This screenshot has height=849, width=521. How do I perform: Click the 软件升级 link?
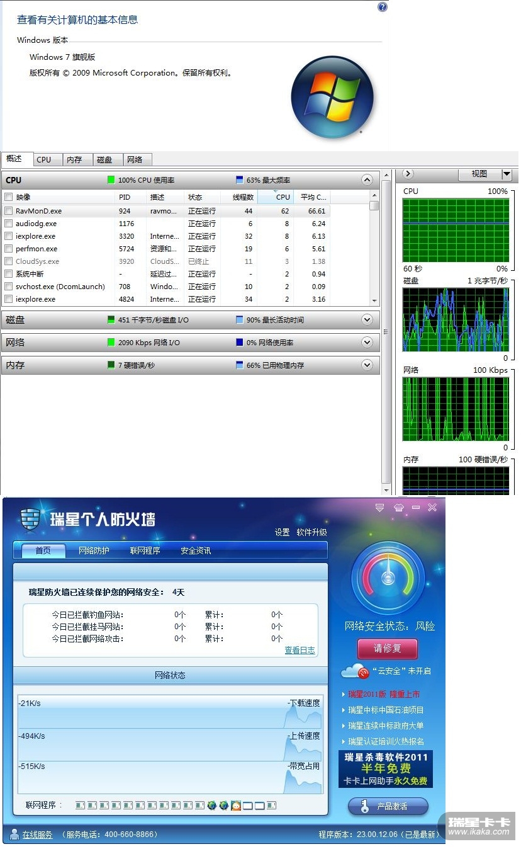(311, 532)
